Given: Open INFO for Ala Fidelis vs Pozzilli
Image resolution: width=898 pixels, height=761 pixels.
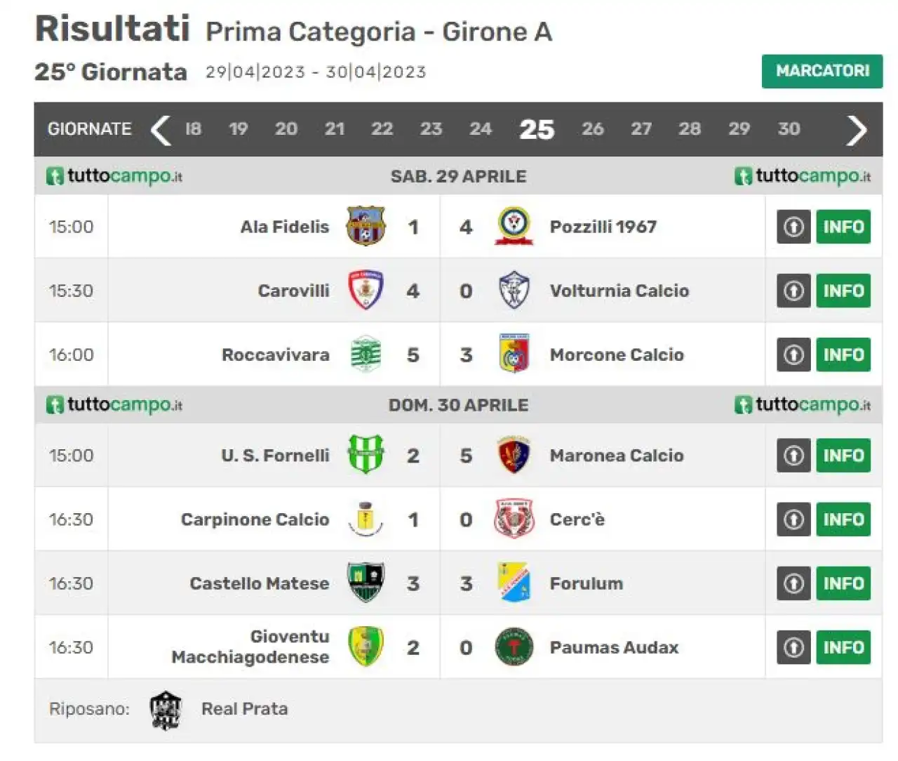Looking at the screenshot, I should 843,227.
